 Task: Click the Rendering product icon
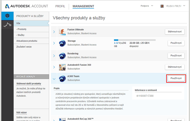tap(62, 56)
